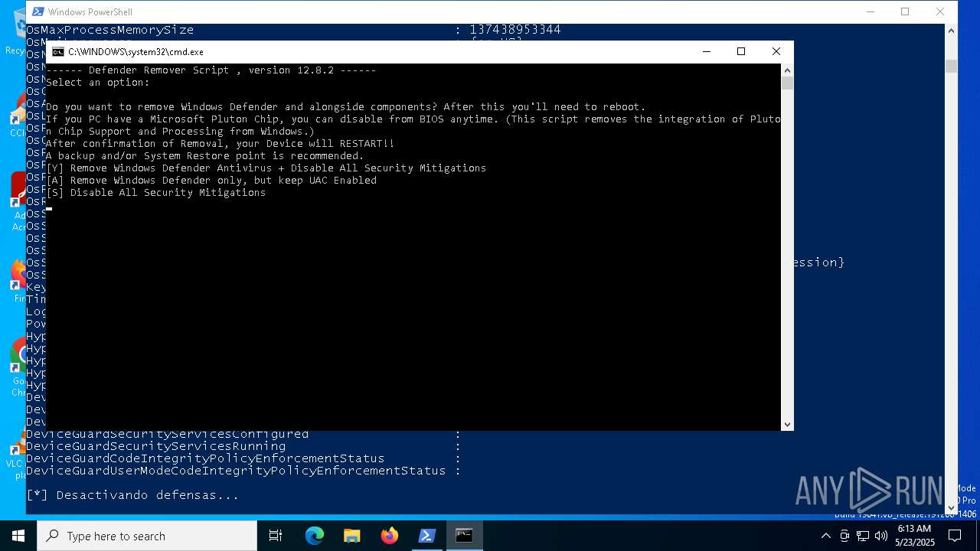Click the 'your Device will RESTART!!' line
The width and height of the screenshot is (980, 551).
point(220,144)
